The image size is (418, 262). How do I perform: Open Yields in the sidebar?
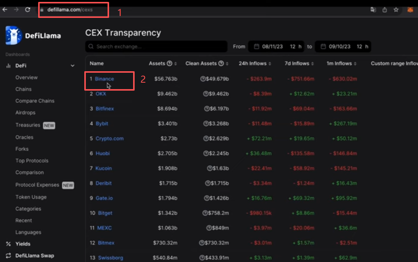[23, 244]
